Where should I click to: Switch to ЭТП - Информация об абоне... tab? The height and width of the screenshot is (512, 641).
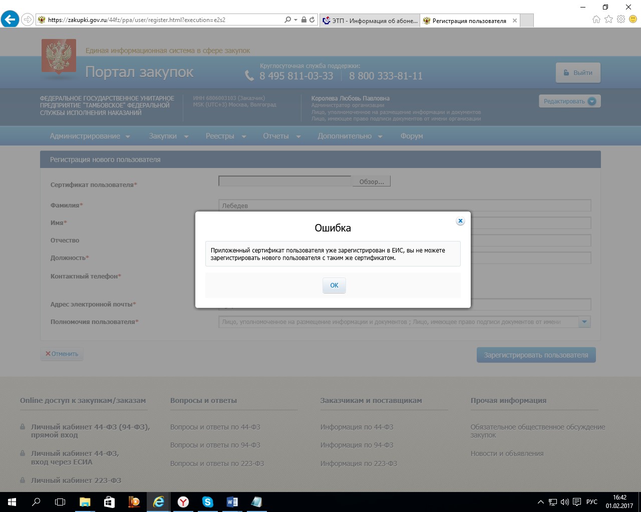(370, 20)
